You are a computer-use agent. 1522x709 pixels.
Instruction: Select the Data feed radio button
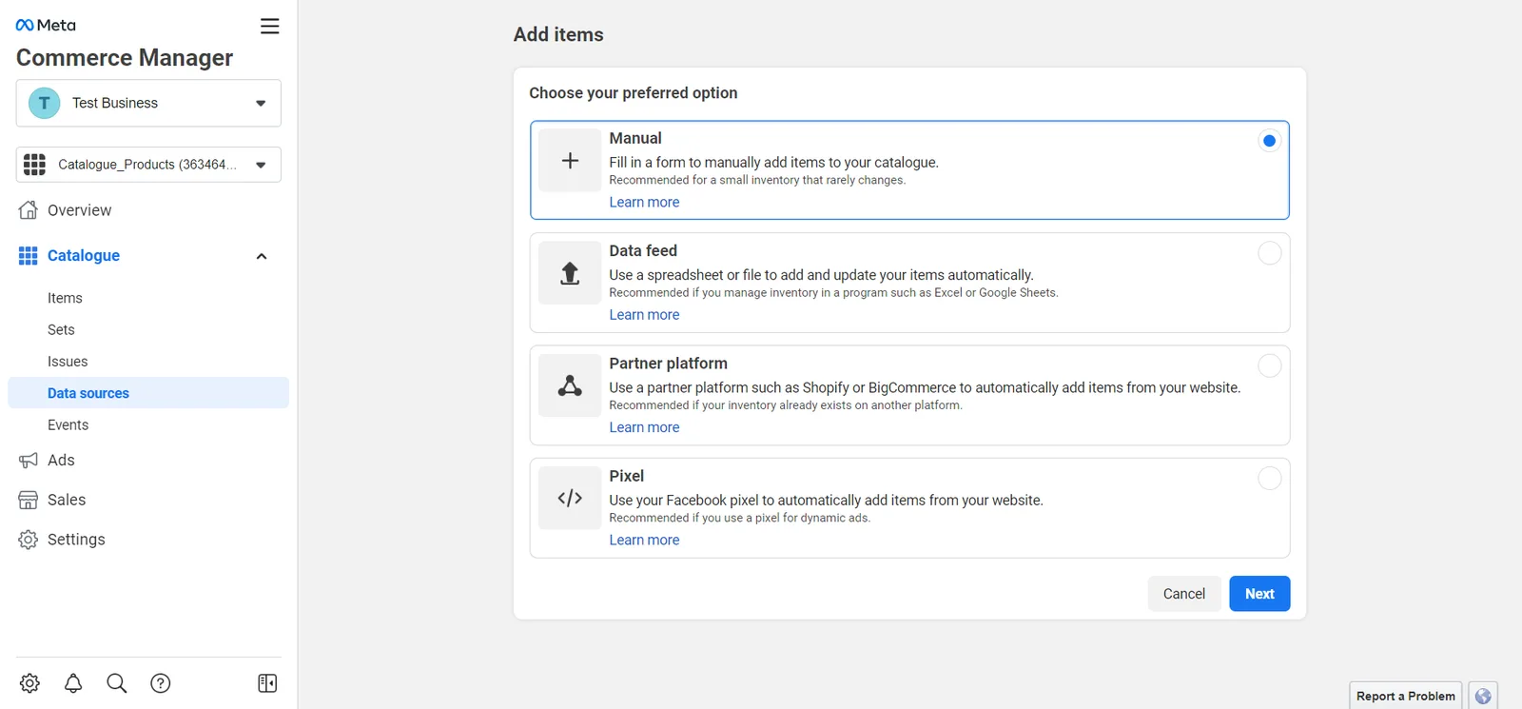[x=1269, y=253]
